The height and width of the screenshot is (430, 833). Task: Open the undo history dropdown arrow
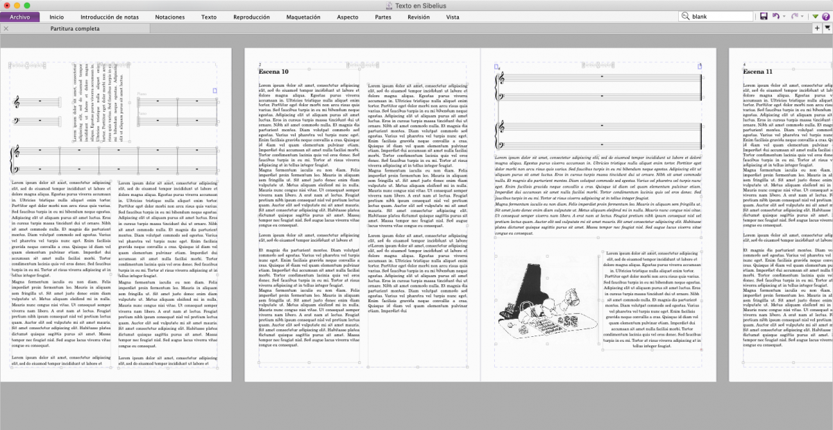(x=783, y=16)
